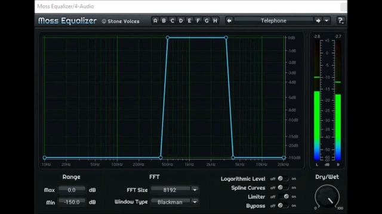Click the Moss Equalizer title logo
Image resolution: width=382 pixels, height=214 pixels.
coord(67,21)
